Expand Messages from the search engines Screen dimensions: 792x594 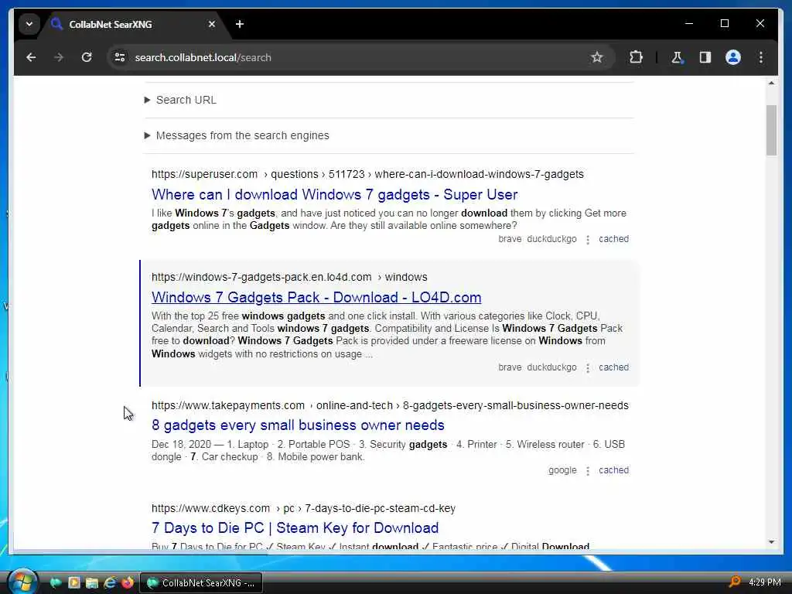coord(237,135)
